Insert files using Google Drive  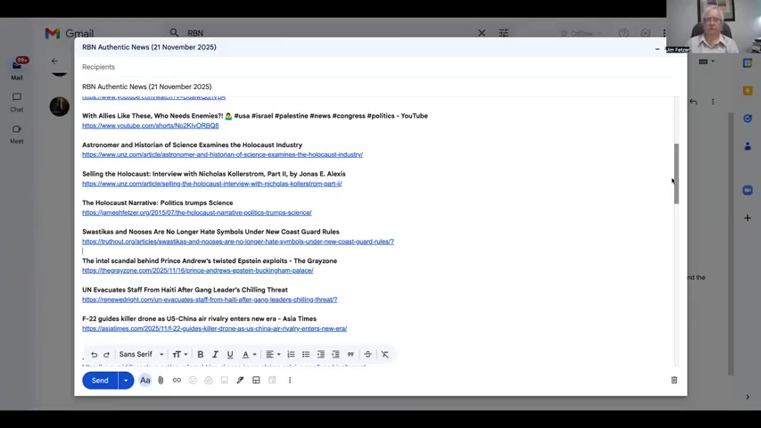click(209, 380)
